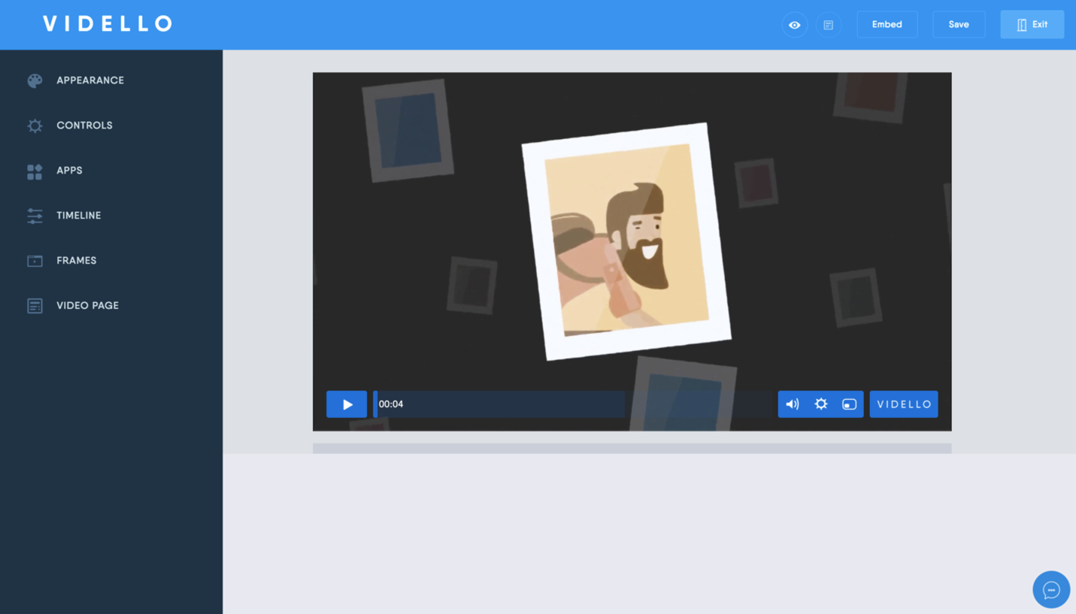
Task: Click the eye preview icon in header
Action: (795, 25)
